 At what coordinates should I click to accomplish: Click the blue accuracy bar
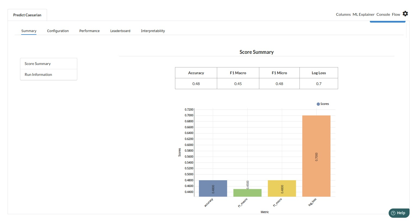click(213, 188)
